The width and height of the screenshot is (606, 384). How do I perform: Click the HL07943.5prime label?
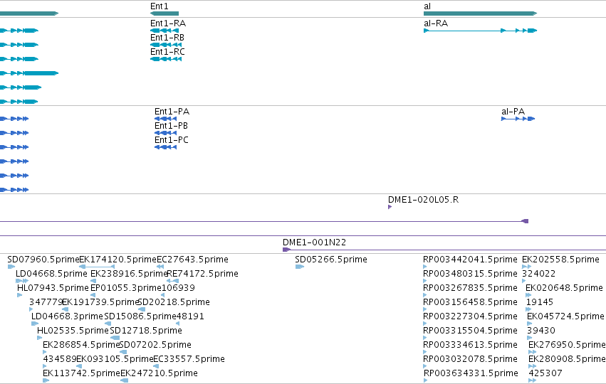click(53, 288)
